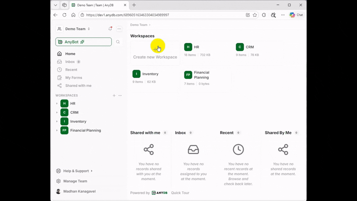
Task: Expand HR workspace tree arrow
Action: (x=57, y=103)
